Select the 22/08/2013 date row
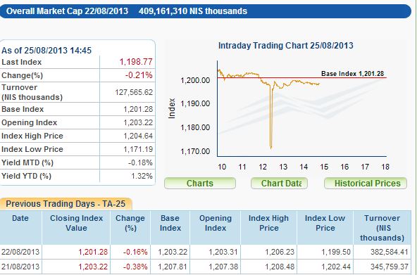 [x=206, y=252]
